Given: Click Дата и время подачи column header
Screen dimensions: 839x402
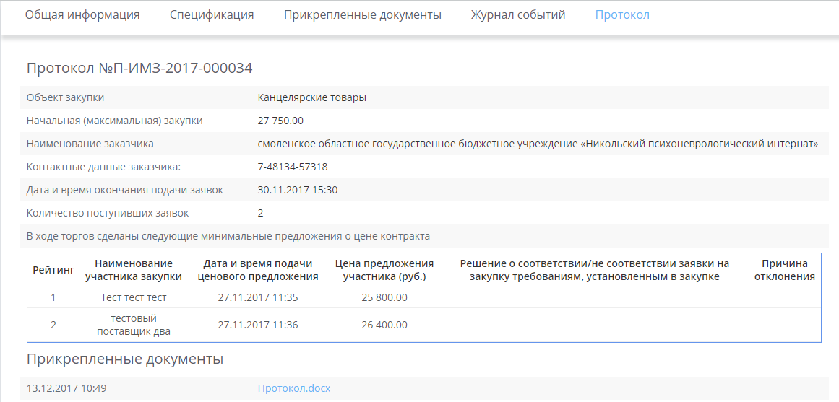Looking at the screenshot, I should coord(258,270).
